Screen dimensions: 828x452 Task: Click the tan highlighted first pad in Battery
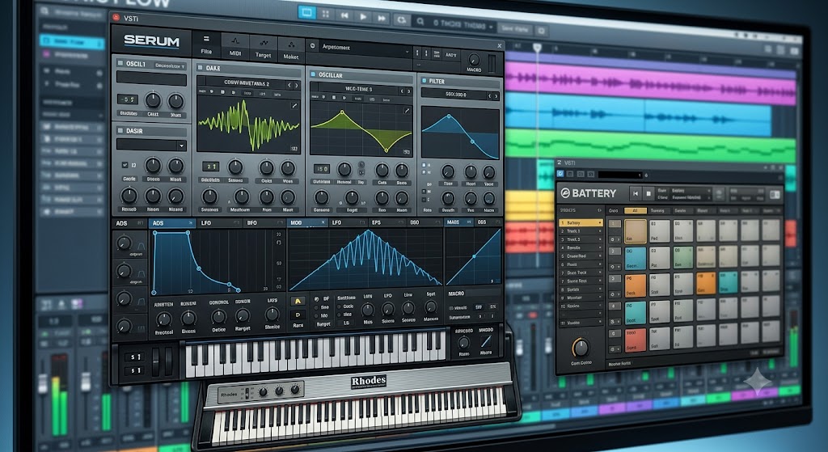point(636,231)
